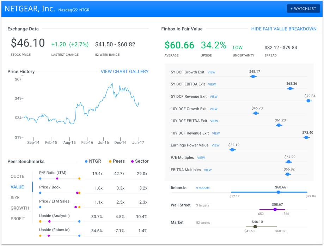
Task: Open the 9 models link
Action: pos(203,188)
